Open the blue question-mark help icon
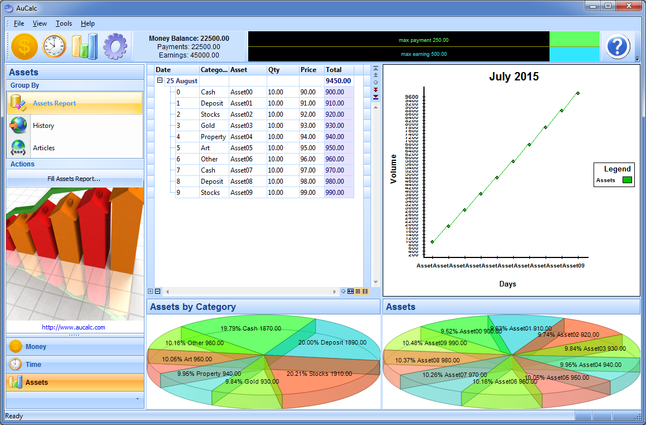The image size is (646, 425). (x=617, y=46)
